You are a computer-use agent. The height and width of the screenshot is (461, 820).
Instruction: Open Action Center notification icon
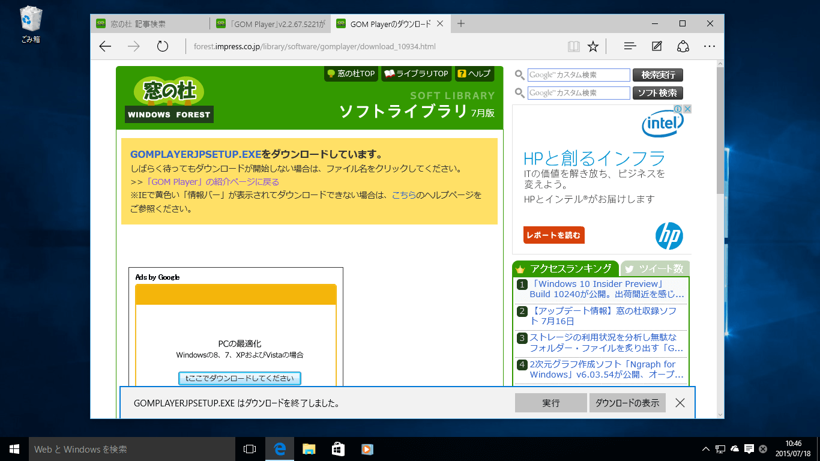749,449
